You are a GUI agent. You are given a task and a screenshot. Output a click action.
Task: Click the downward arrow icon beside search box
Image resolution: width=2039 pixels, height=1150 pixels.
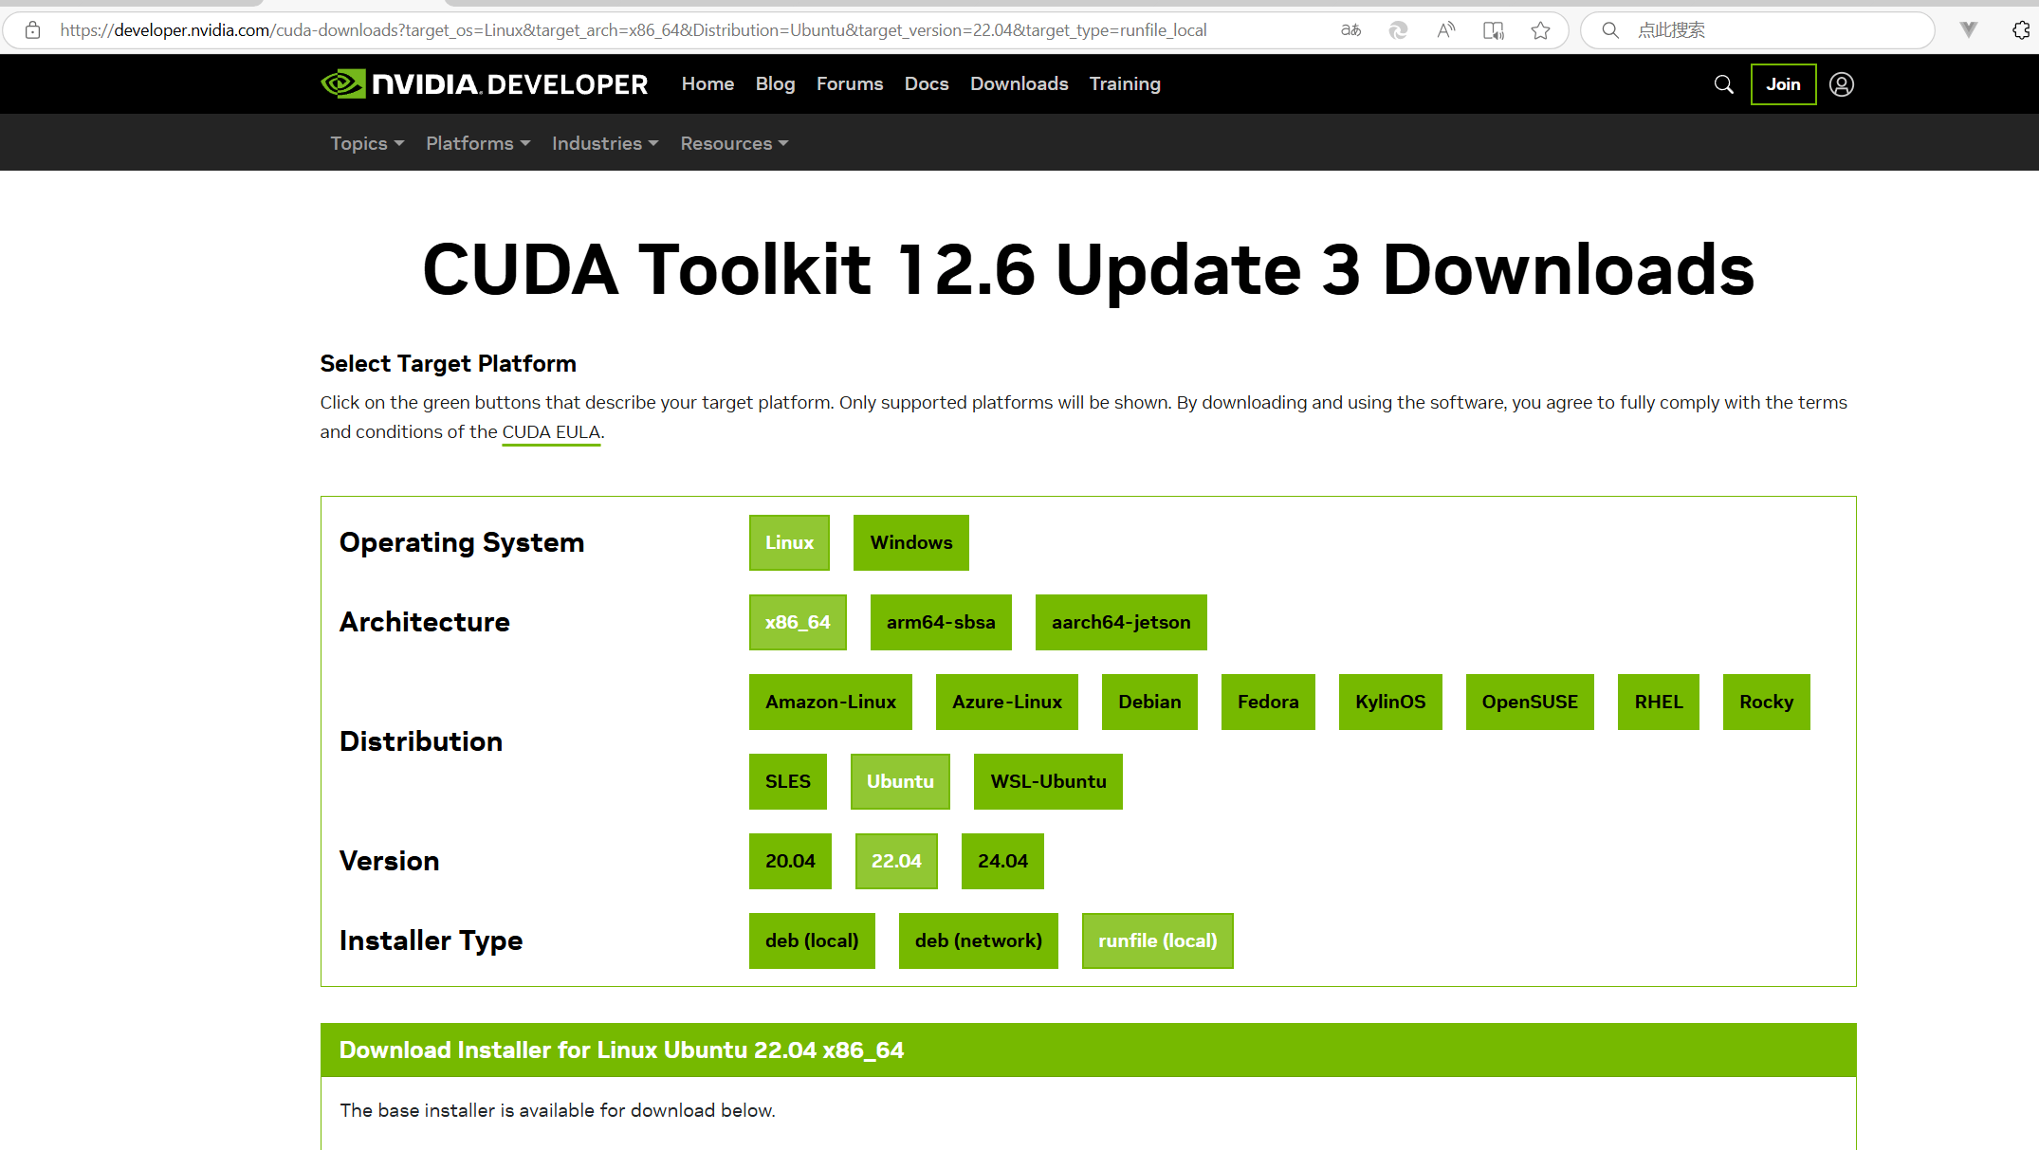point(1969,30)
